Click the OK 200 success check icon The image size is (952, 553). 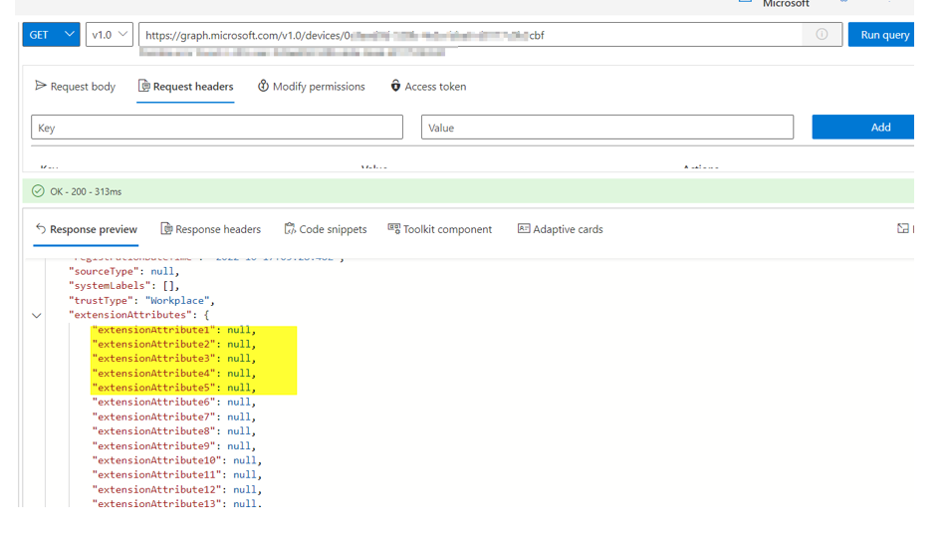click(x=38, y=191)
